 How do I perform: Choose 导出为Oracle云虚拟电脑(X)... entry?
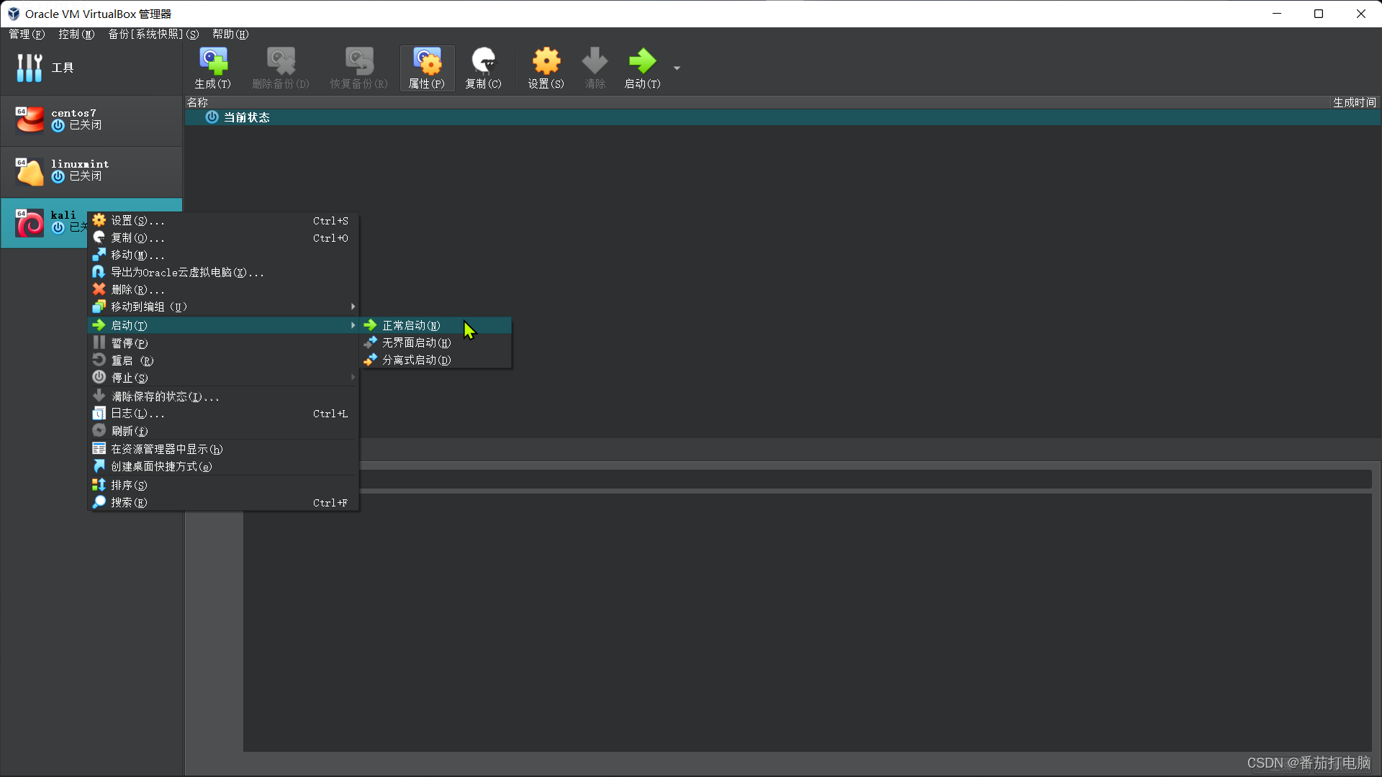pyautogui.click(x=223, y=272)
